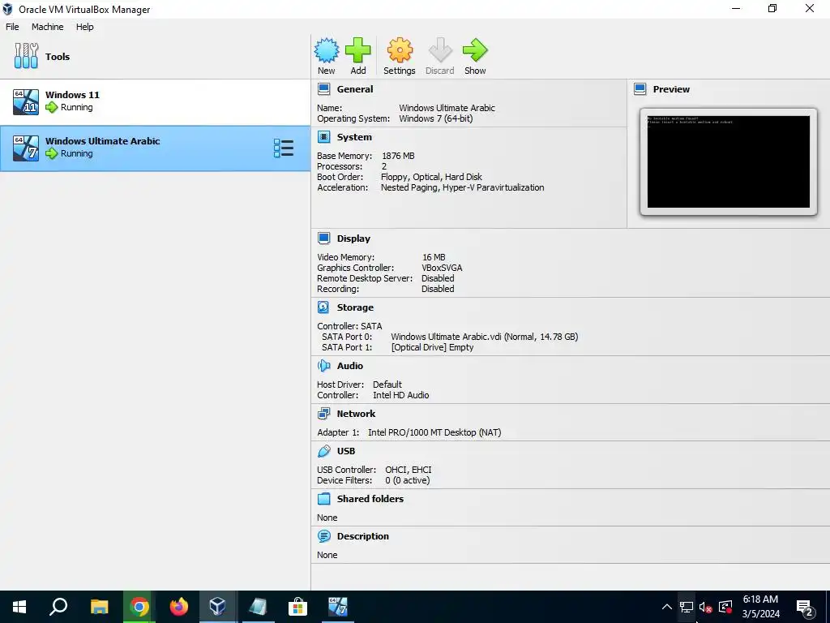The width and height of the screenshot is (830, 623).
Task: Select the Tools wrench icon
Action: [26, 56]
